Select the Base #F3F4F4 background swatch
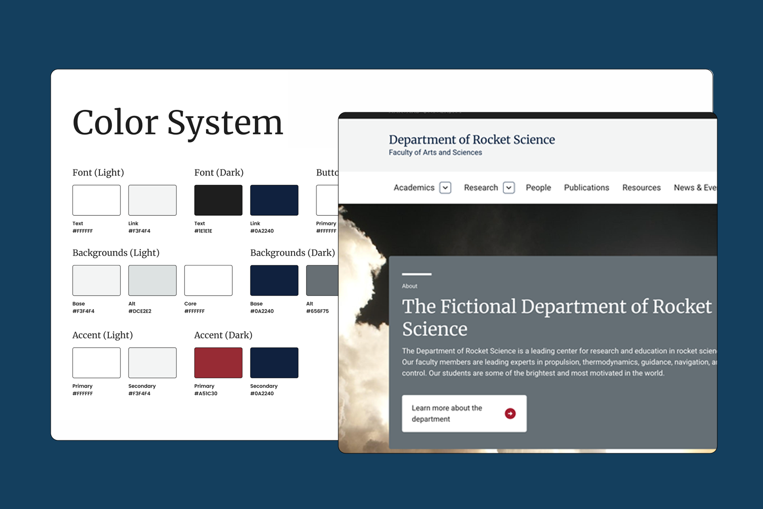The image size is (763, 509). click(x=96, y=280)
